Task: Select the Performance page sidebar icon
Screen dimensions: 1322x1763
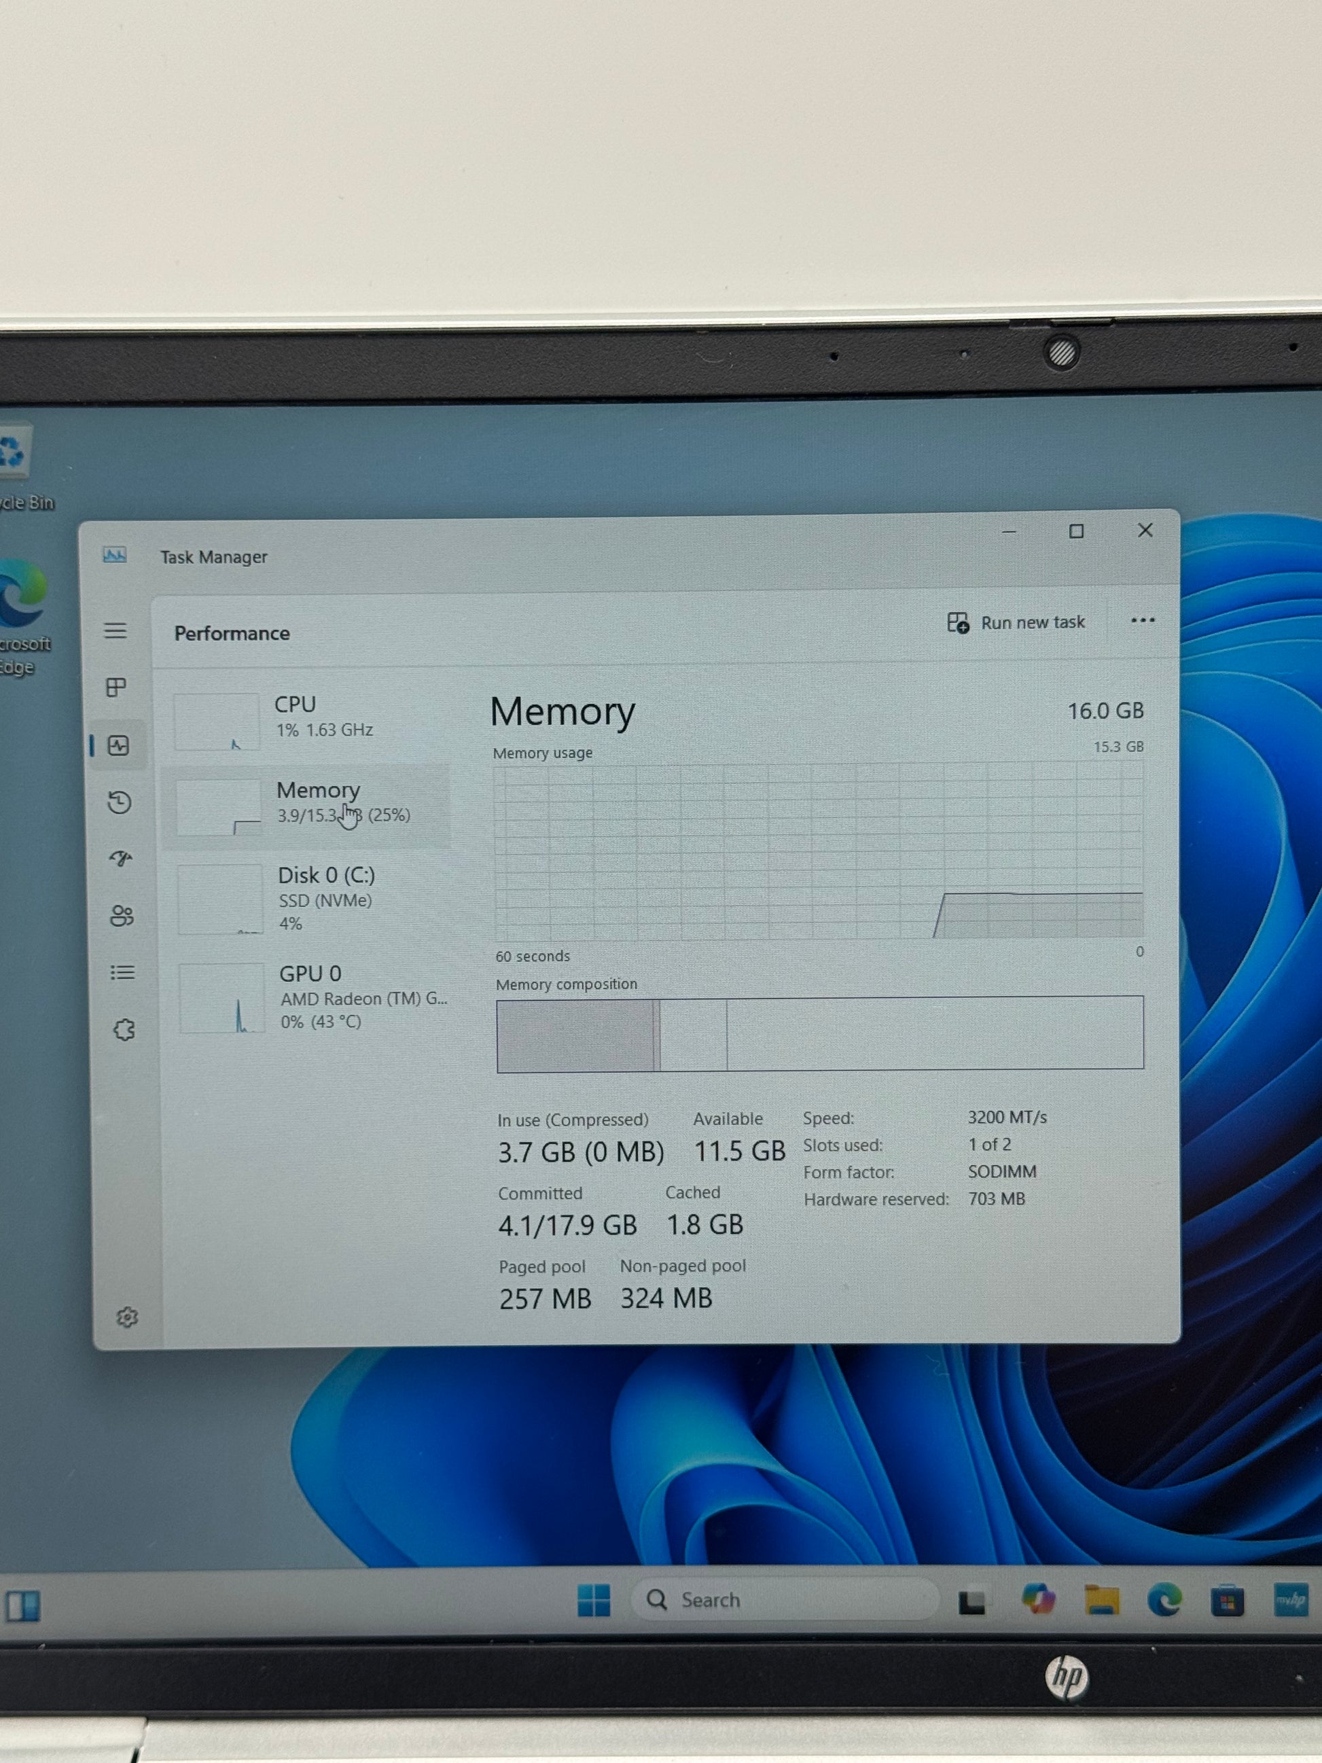Action: [x=119, y=746]
